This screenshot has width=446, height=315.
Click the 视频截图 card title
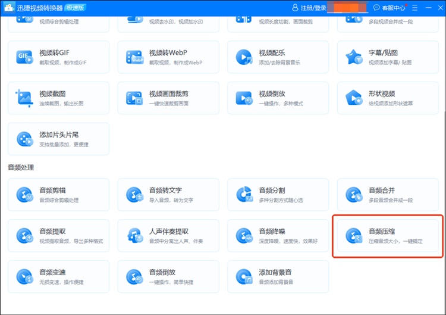52,93
